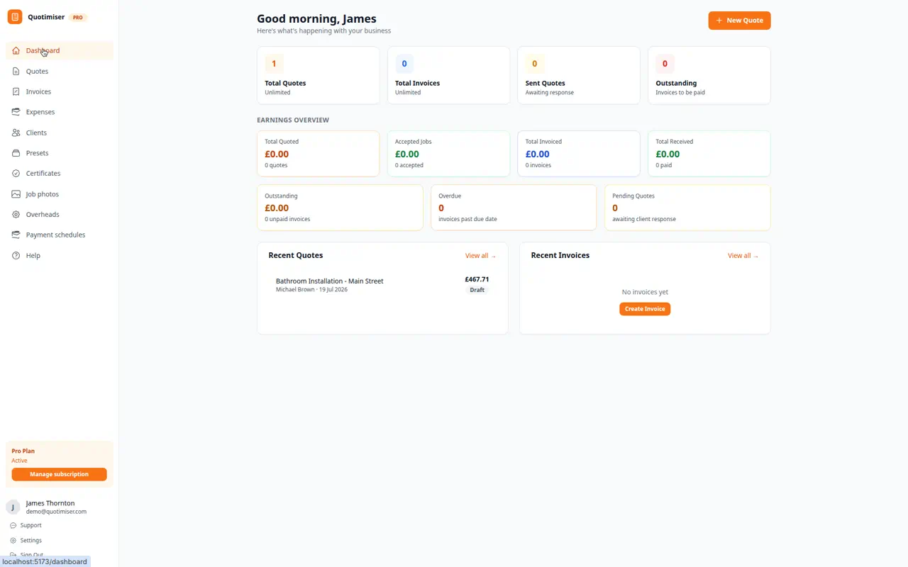Click the Payment schedules icon
This screenshot has width=908, height=567.
tap(16, 235)
